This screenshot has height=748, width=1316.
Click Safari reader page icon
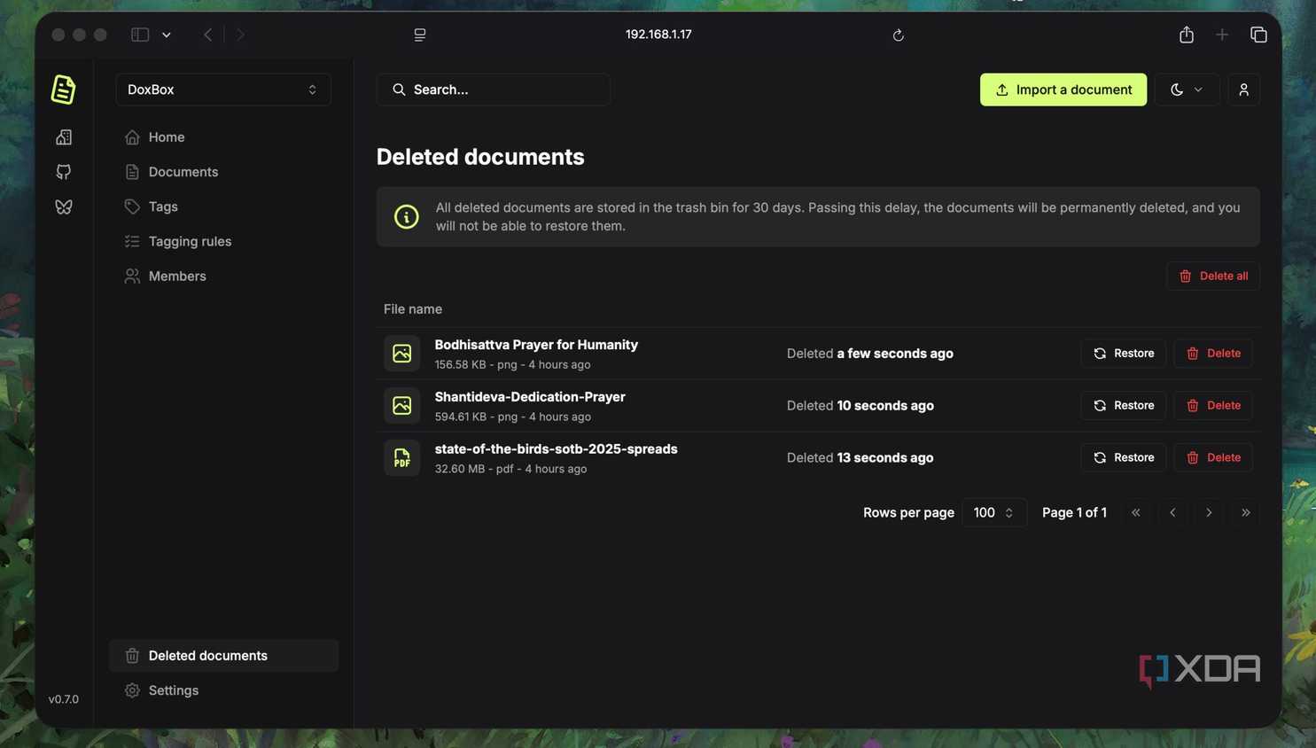[x=420, y=35]
